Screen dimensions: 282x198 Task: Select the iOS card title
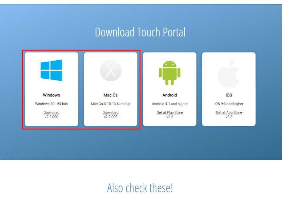pyautogui.click(x=229, y=95)
